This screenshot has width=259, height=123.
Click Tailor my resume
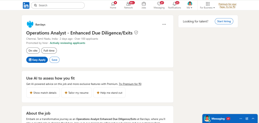click(76, 93)
